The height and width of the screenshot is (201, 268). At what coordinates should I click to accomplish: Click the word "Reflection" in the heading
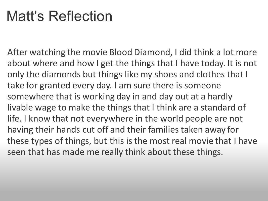coord(80,16)
